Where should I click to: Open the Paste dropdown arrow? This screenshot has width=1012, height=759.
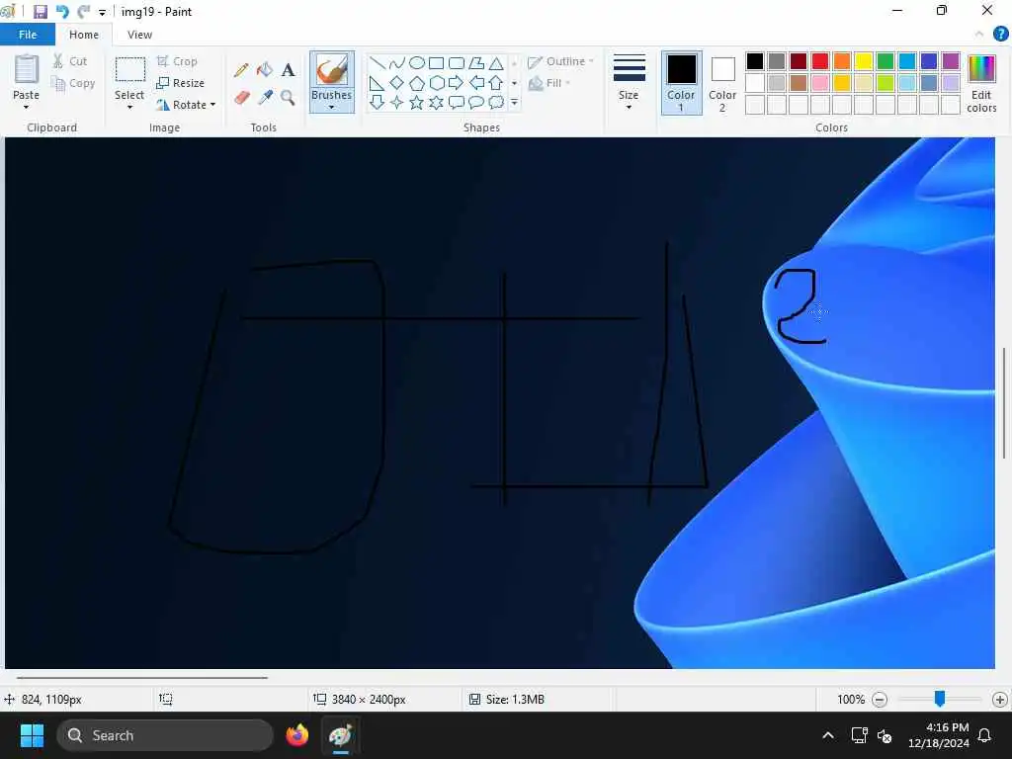[x=26, y=107]
